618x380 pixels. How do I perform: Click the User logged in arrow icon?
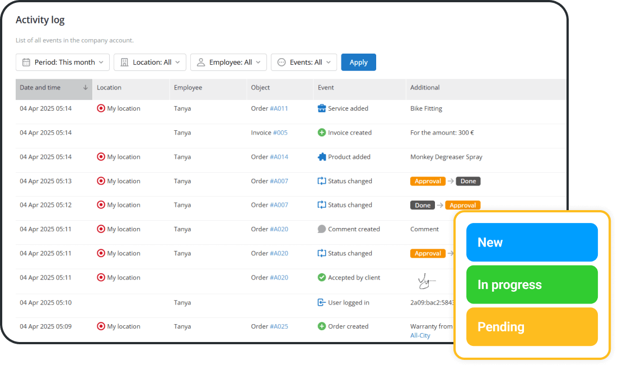pyautogui.click(x=320, y=302)
